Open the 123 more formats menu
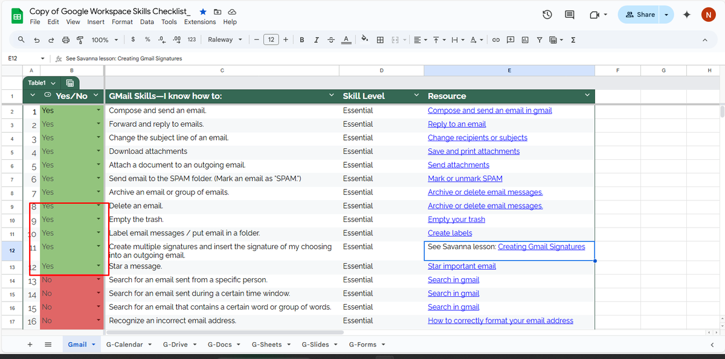 tap(192, 40)
